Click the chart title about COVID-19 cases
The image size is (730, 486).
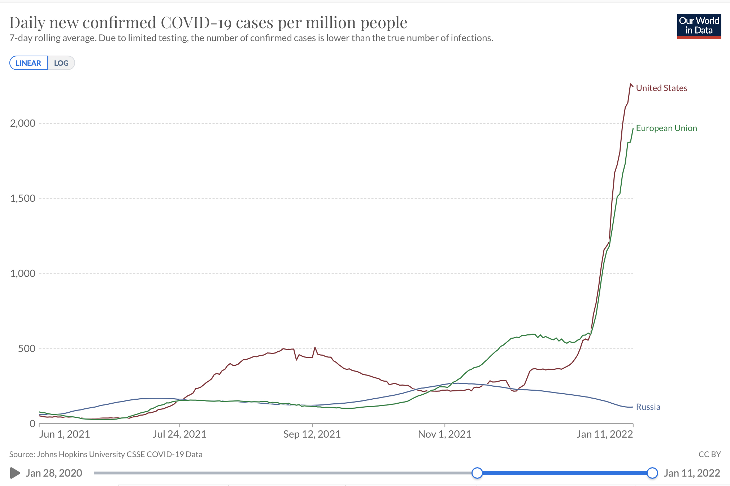click(x=208, y=22)
